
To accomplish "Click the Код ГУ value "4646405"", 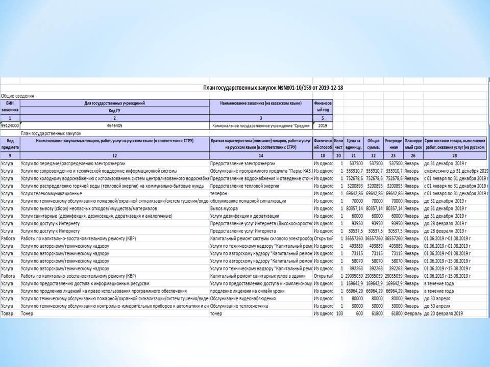I will [x=115, y=126].
